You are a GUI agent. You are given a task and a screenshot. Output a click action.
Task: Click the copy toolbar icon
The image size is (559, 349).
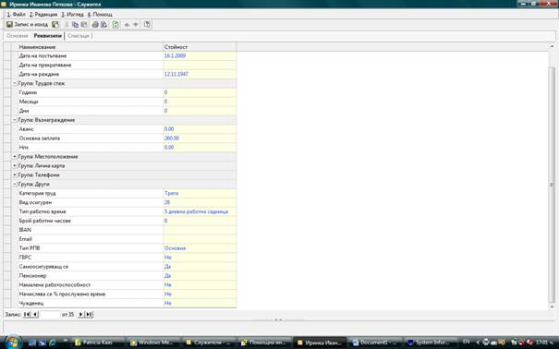click(75, 25)
